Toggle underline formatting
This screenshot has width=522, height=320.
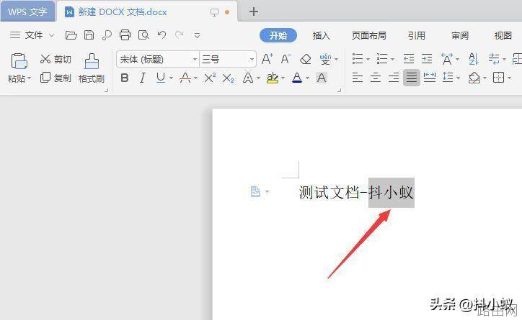point(161,78)
